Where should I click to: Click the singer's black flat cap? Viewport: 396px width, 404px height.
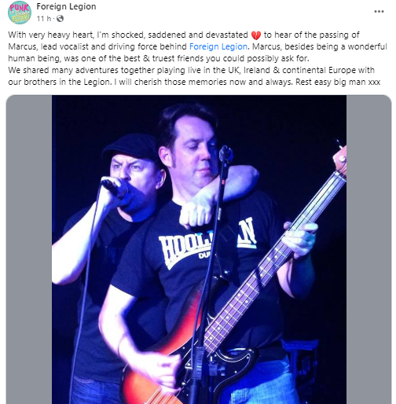[131, 148]
